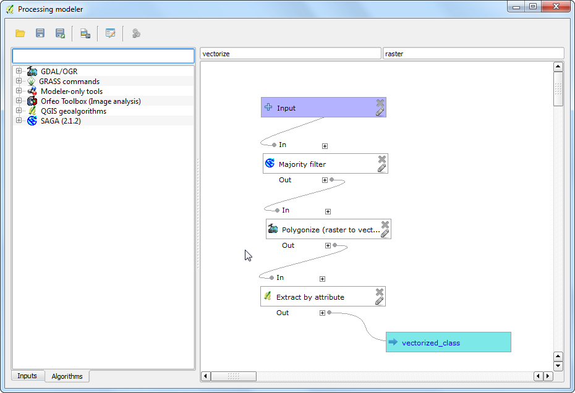Click the QGIS geoalgorithms icon

[32, 111]
